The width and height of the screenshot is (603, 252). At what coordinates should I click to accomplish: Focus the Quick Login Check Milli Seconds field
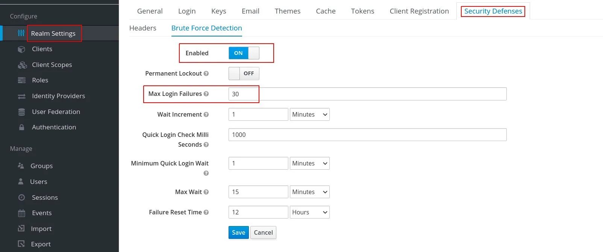(x=367, y=135)
